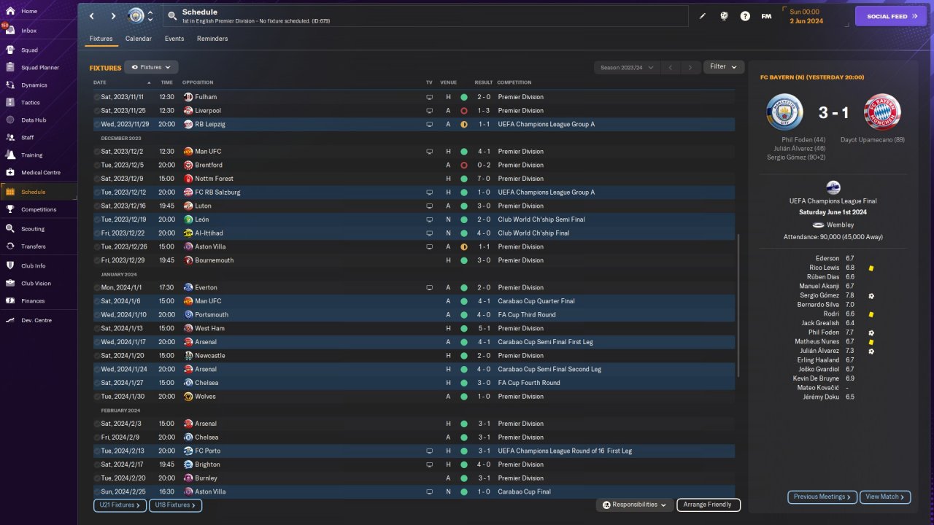Screen dimensions: 934x525
Task: Toggle the circle beside Sat, 2023/12/2 fixture
Action: [x=97, y=152]
